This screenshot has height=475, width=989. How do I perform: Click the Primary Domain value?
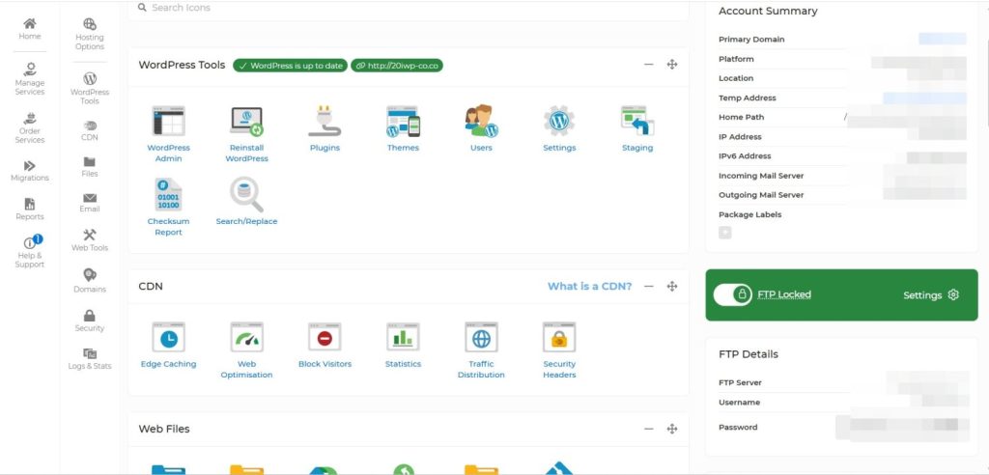(943, 40)
